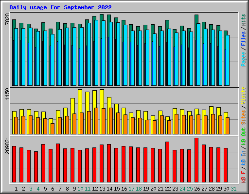The height and width of the screenshot is (194, 249).
Task: Click day label 29 on the x-axis
Action: 219,189
